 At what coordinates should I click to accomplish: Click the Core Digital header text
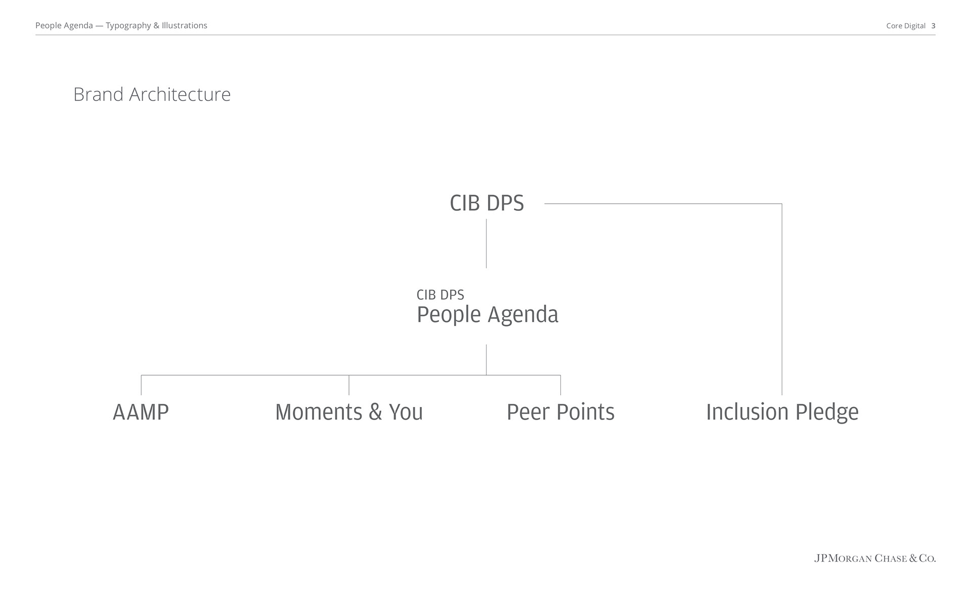pyautogui.click(x=906, y=26)
